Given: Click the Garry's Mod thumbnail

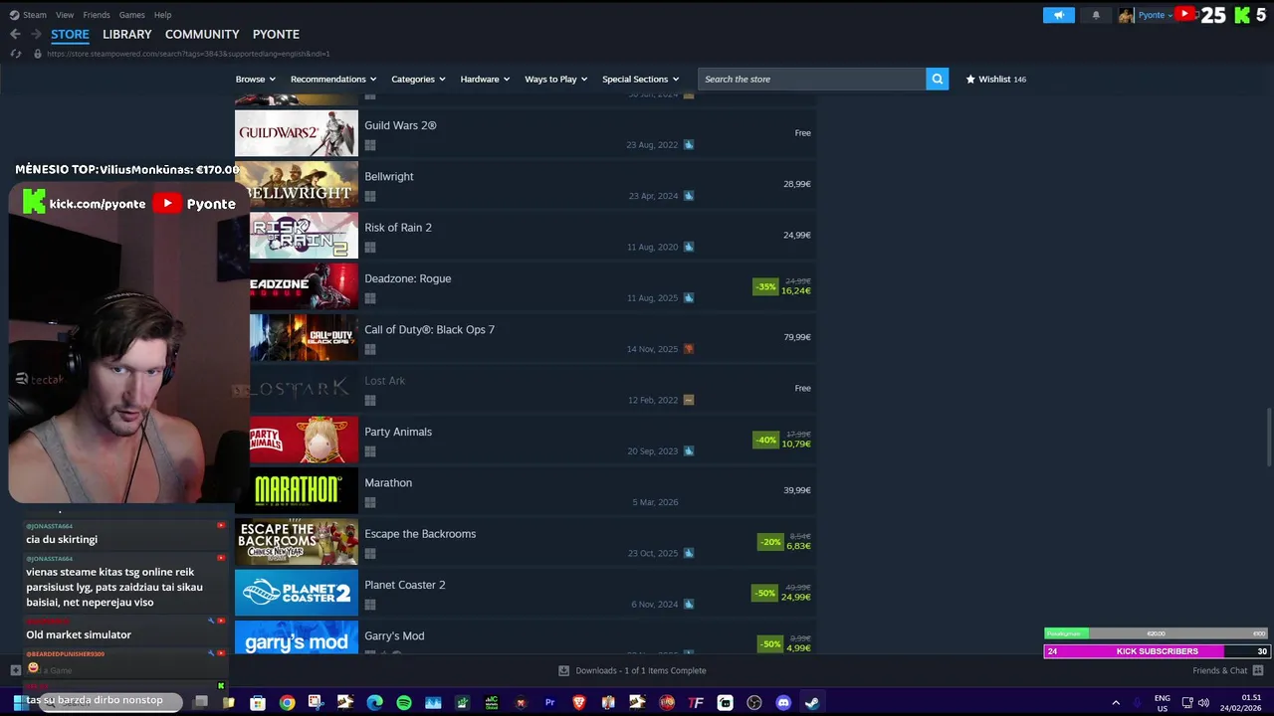Looking at the screenshot, I should click(297, 636).
